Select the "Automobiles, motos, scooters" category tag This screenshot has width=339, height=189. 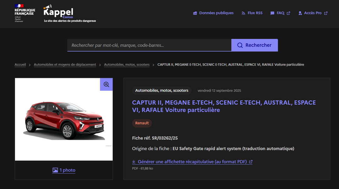click(162, 91)
